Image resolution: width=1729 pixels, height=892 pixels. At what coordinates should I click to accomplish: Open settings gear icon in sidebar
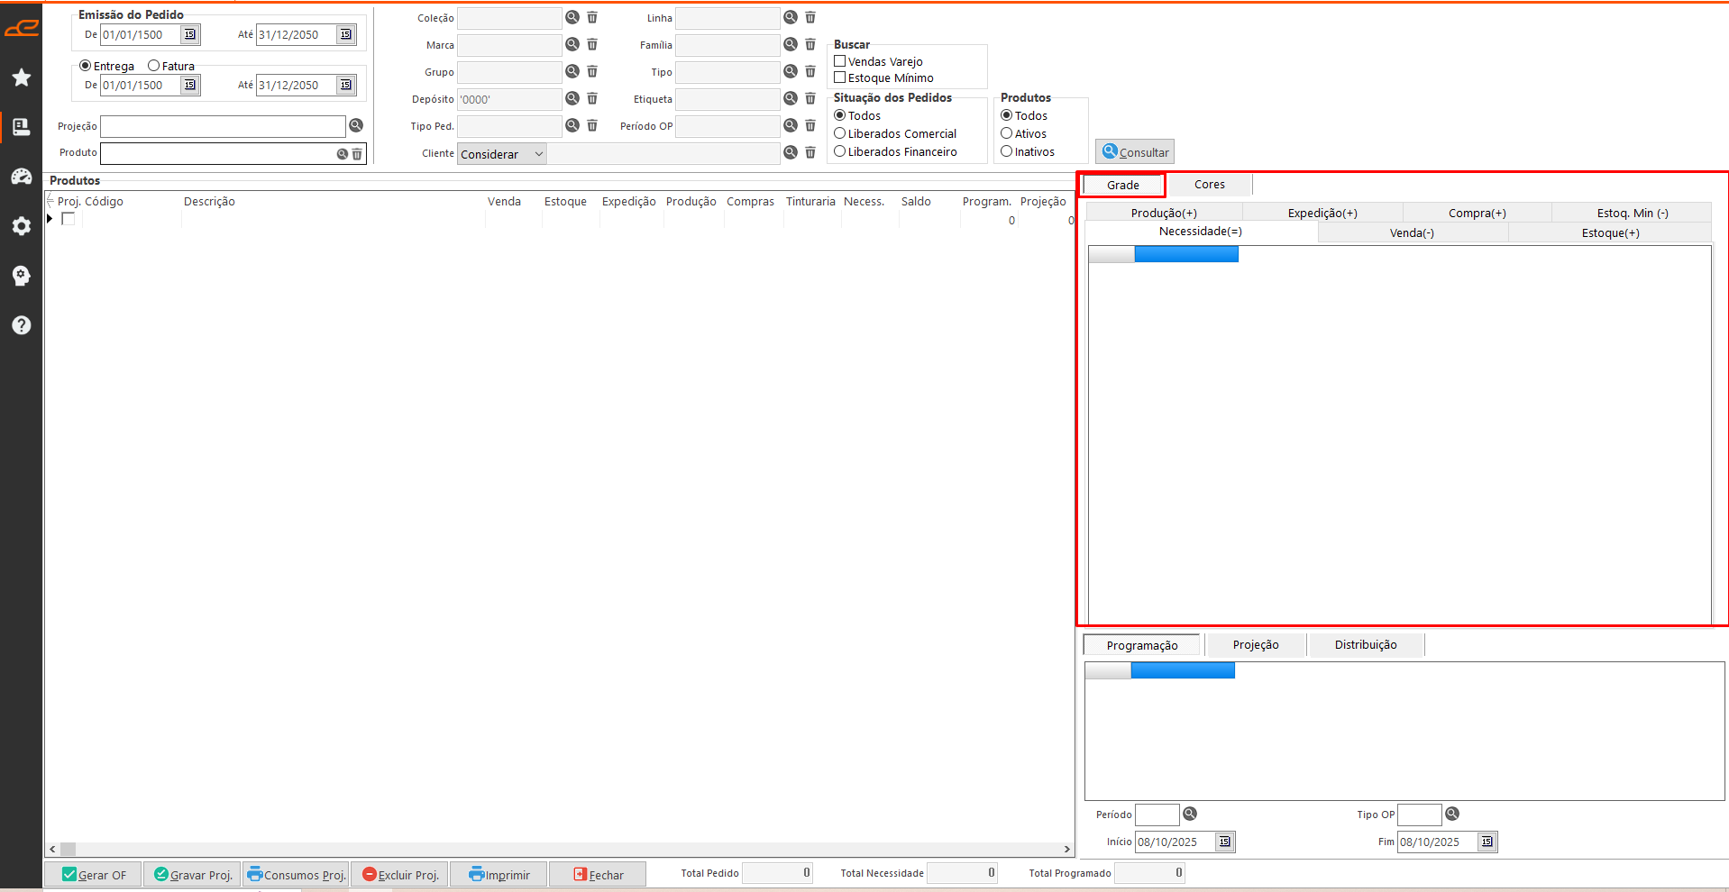pyautogui.click(x=22, y=226)
